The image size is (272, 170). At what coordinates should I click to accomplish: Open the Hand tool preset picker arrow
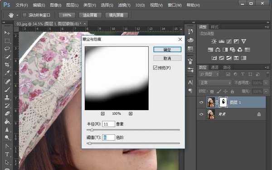(x=17, y=15)
